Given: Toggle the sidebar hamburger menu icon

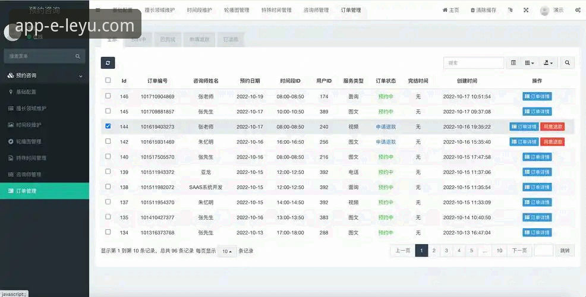Looking at the screenshot, I should [98, 10].
